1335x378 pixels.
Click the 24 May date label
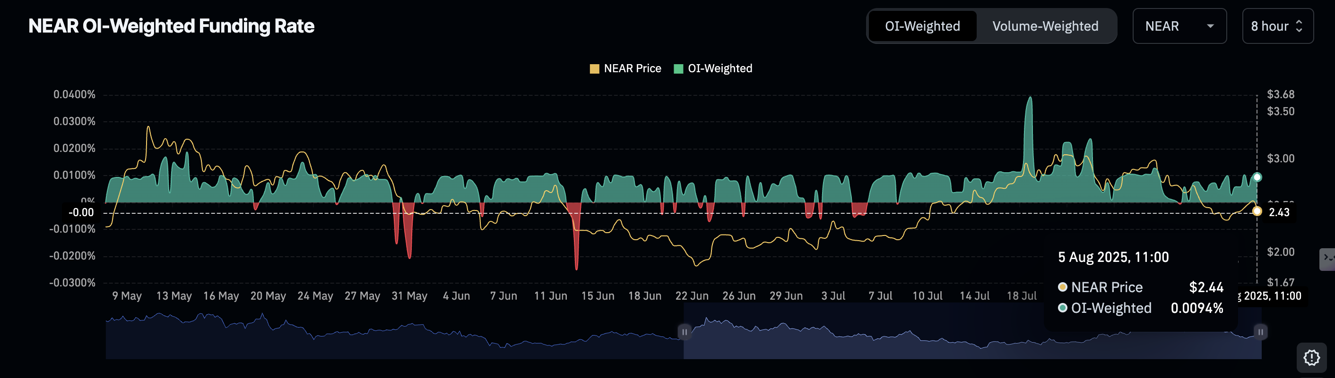[315, 296]
